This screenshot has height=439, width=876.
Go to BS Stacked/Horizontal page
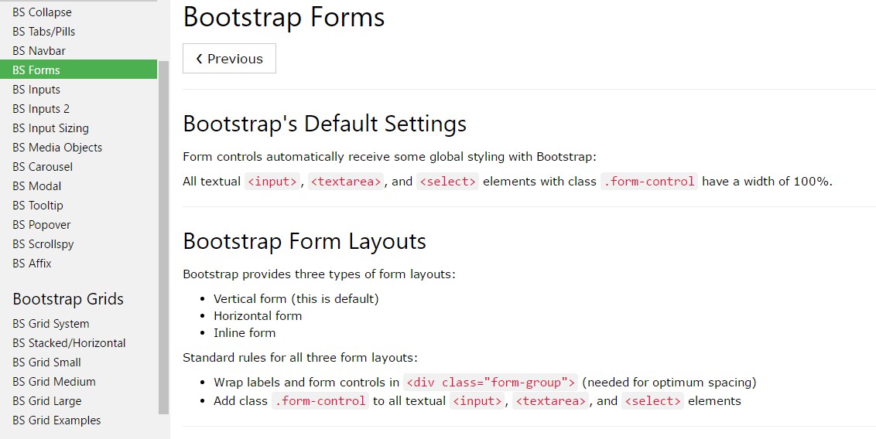coord(69,343)
